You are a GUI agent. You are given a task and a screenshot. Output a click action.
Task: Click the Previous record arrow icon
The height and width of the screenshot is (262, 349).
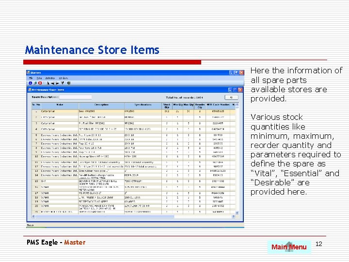tap(52, 83)
